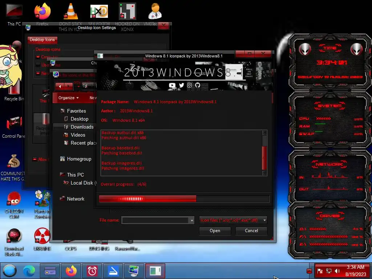Toggle the Allow themes checkbox in Desktop Icon Settings

[35, 159]
